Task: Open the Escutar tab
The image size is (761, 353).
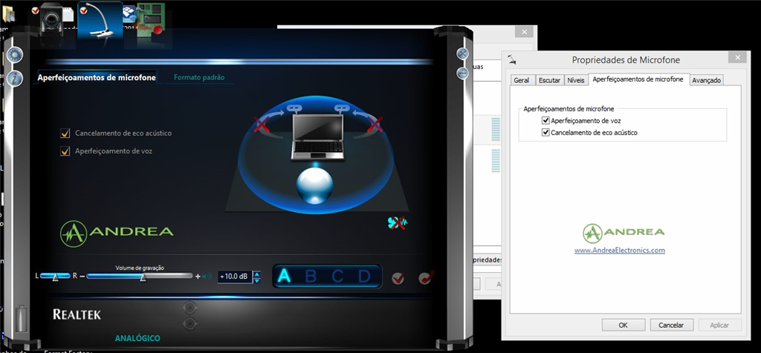Action: [549, 80]
